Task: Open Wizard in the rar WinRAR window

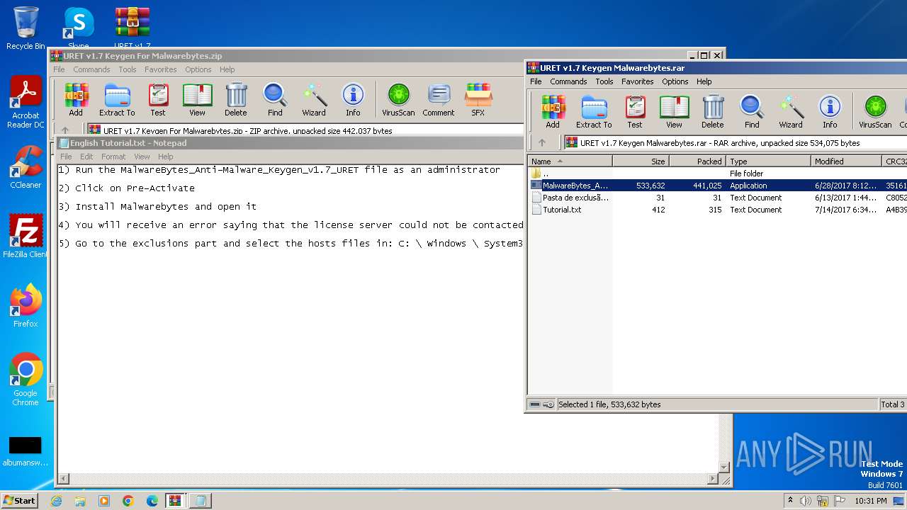Action: click(791, 112)
